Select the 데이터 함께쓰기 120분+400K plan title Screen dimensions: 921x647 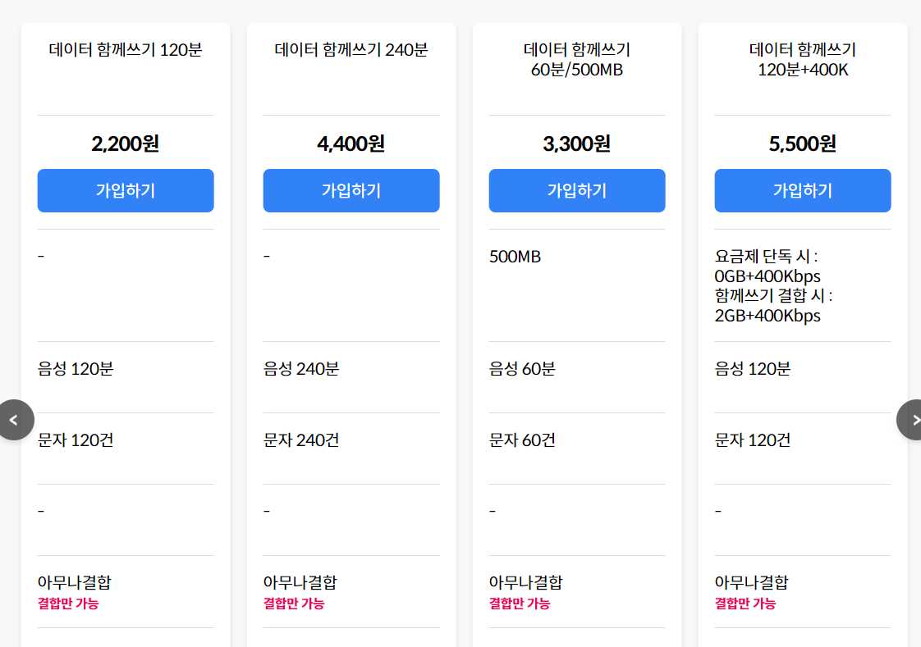[802, 59]
